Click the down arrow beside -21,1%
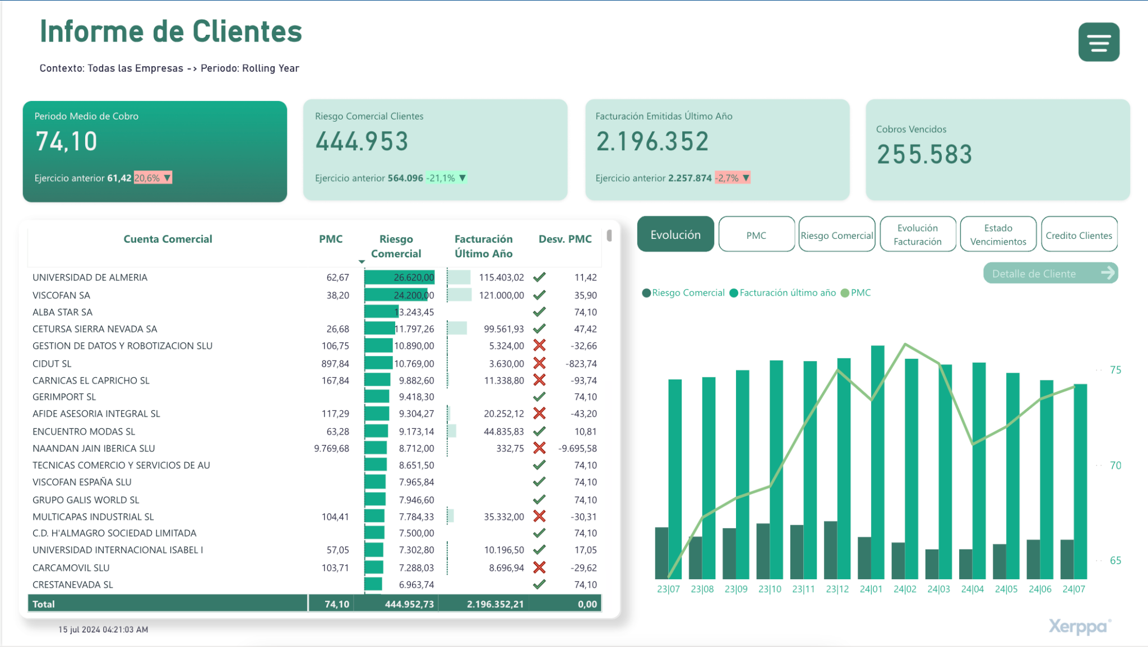This screenshot has height=647, width=1148. click(462, 178)
